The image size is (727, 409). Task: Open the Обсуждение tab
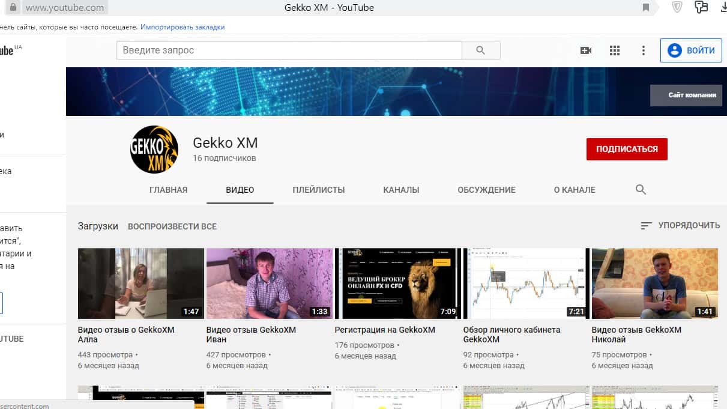pos(486,190)
